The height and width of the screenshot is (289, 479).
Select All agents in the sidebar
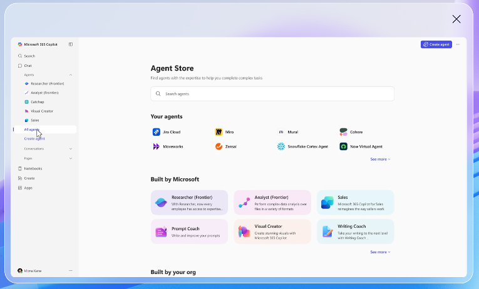45,129
